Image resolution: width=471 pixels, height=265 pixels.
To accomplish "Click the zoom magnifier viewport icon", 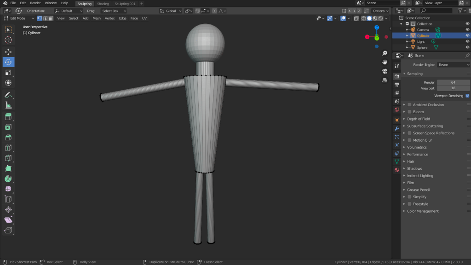I will tap(385, 53).
